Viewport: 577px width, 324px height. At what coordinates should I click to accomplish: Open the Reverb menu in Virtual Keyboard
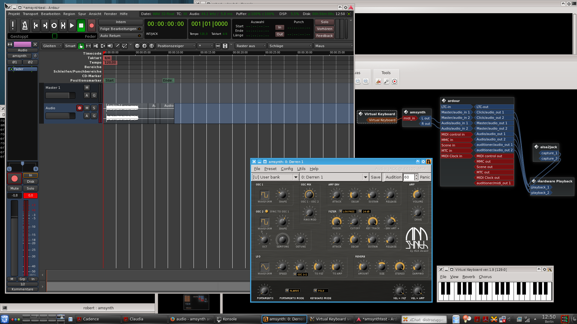pos(469,277)
